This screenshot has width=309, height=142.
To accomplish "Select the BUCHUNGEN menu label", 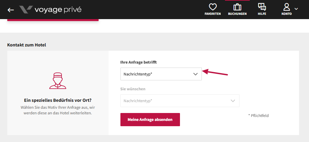I will coord(237,14).
